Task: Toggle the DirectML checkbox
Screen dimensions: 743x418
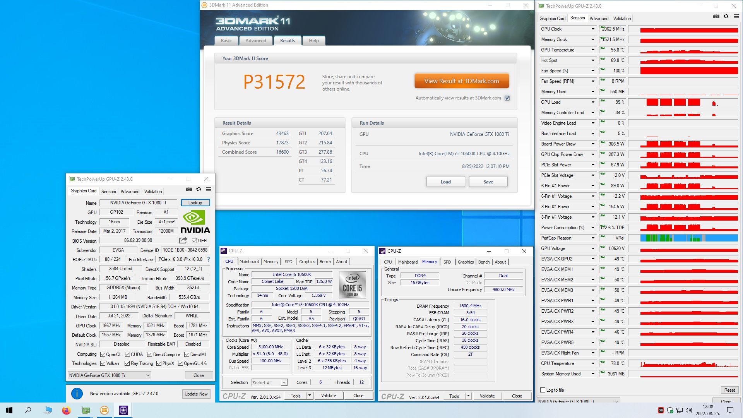Action: pyautogui.click(x=187, y=355)
